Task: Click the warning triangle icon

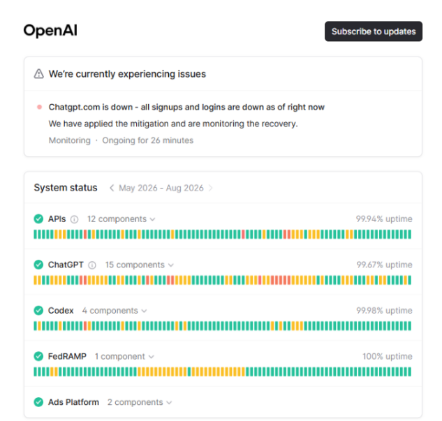Action: tap(39, 74)
